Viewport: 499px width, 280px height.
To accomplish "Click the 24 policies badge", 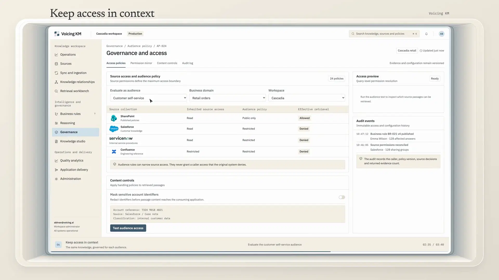I will (x=337, y=79).
